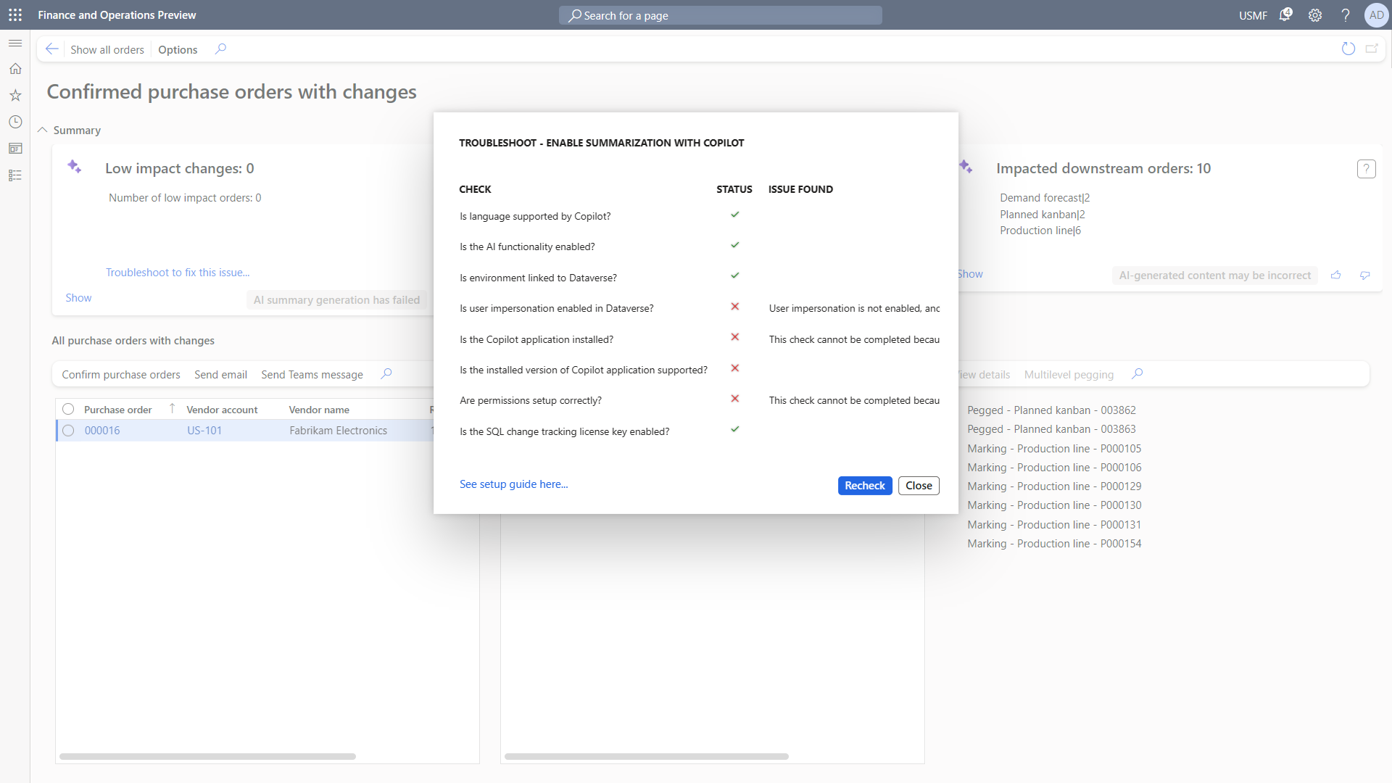Click the purchase orders grid horizontal scrollbar
The width and height of the screenshot is (1392, 783).
(207, 756)
